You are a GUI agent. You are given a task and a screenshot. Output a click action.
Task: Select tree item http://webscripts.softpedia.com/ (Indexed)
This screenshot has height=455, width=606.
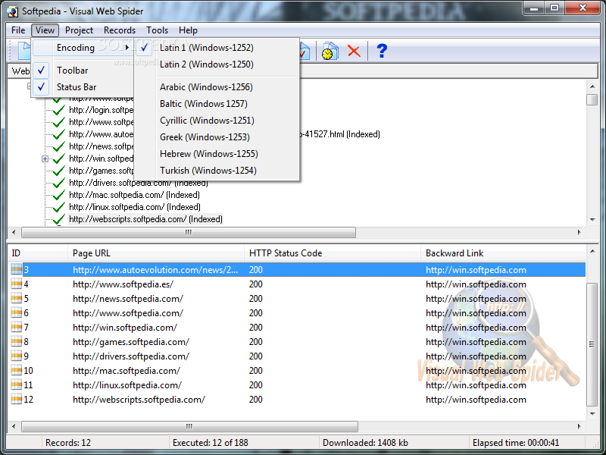(x=145, y=219)
